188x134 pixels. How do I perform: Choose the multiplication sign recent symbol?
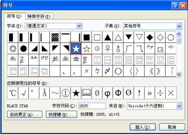[171, 93]
